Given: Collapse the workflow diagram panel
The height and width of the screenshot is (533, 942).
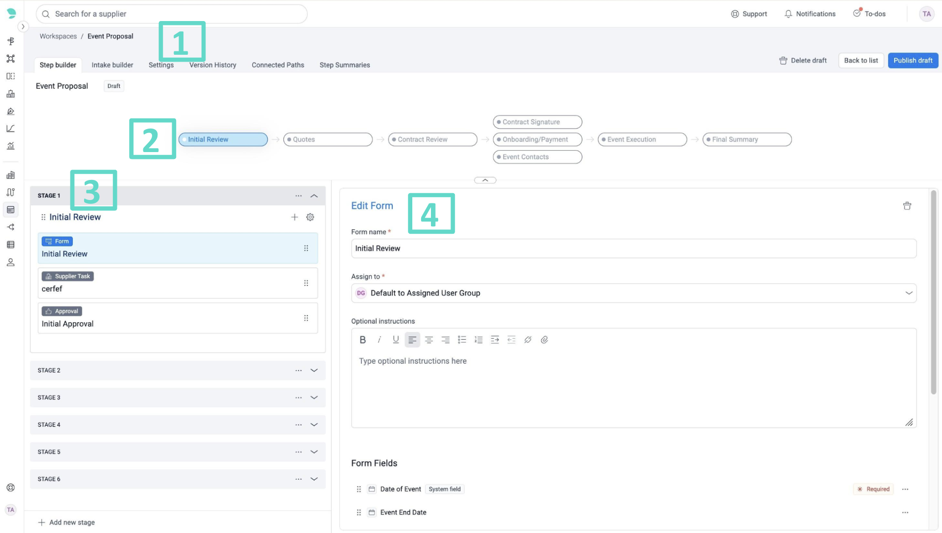Looking at the screenshot, I should (x=485, y=180).
